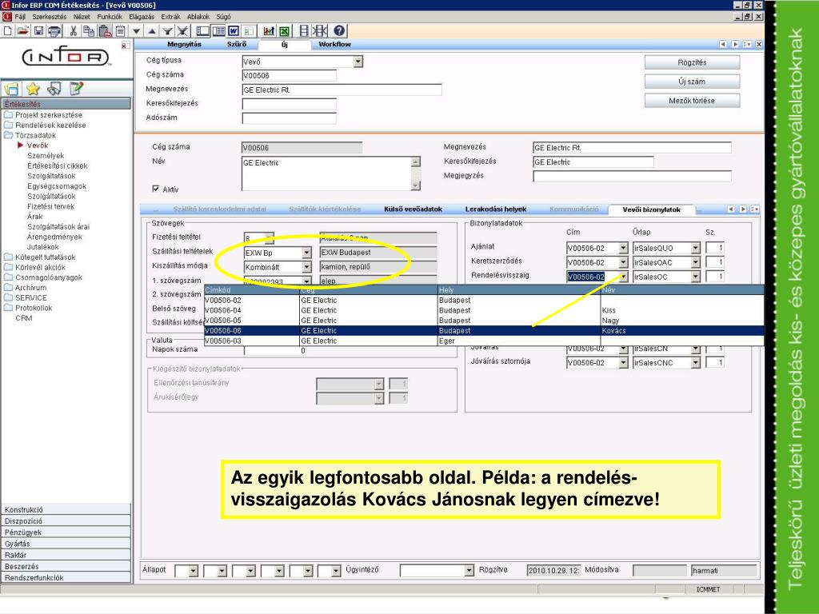Image resolution: width=819 pixels, height=614 pixels.
Task: Print using the printer toolbar icon
Action: (54, 31)
